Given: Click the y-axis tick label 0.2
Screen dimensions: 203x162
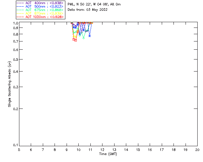Looking at the screenshot, I should 16,109.
